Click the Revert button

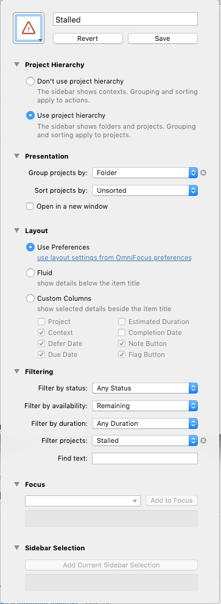coord(88,38)
